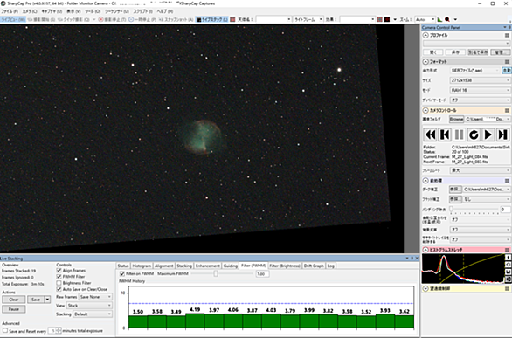Click the Clear button in Live Stacking
512x338 pixels.
coord(14,300)
